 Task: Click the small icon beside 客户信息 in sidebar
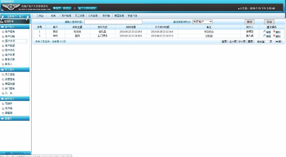tap(3, 32)
